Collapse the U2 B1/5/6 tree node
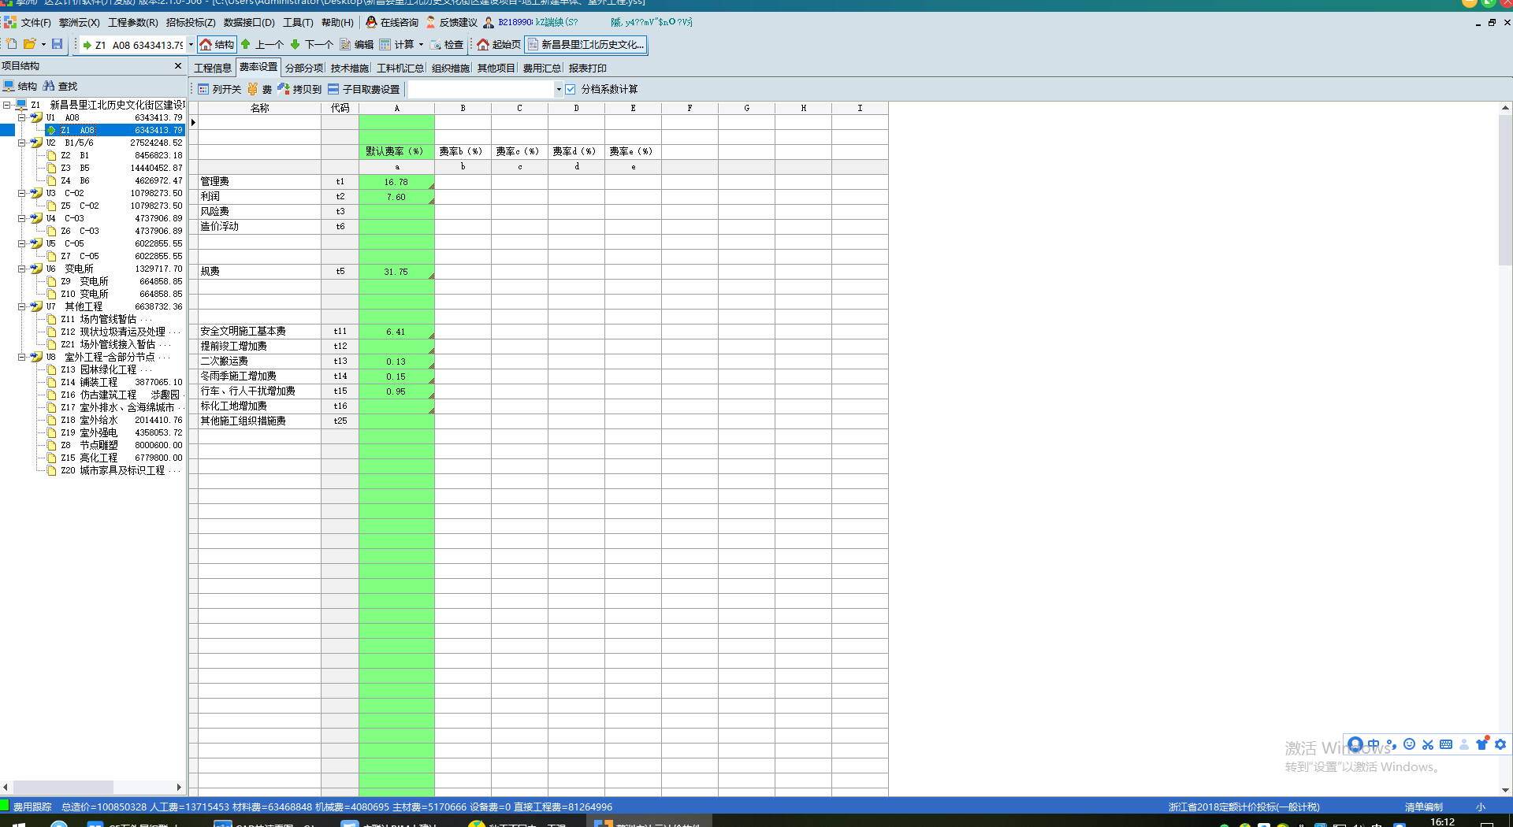Image resolution: width=1513 pixels, height=827 pixels. point(21,143)
